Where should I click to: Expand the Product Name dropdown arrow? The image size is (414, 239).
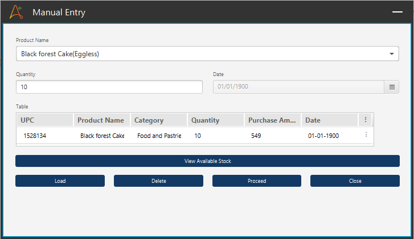coord(392,54)
